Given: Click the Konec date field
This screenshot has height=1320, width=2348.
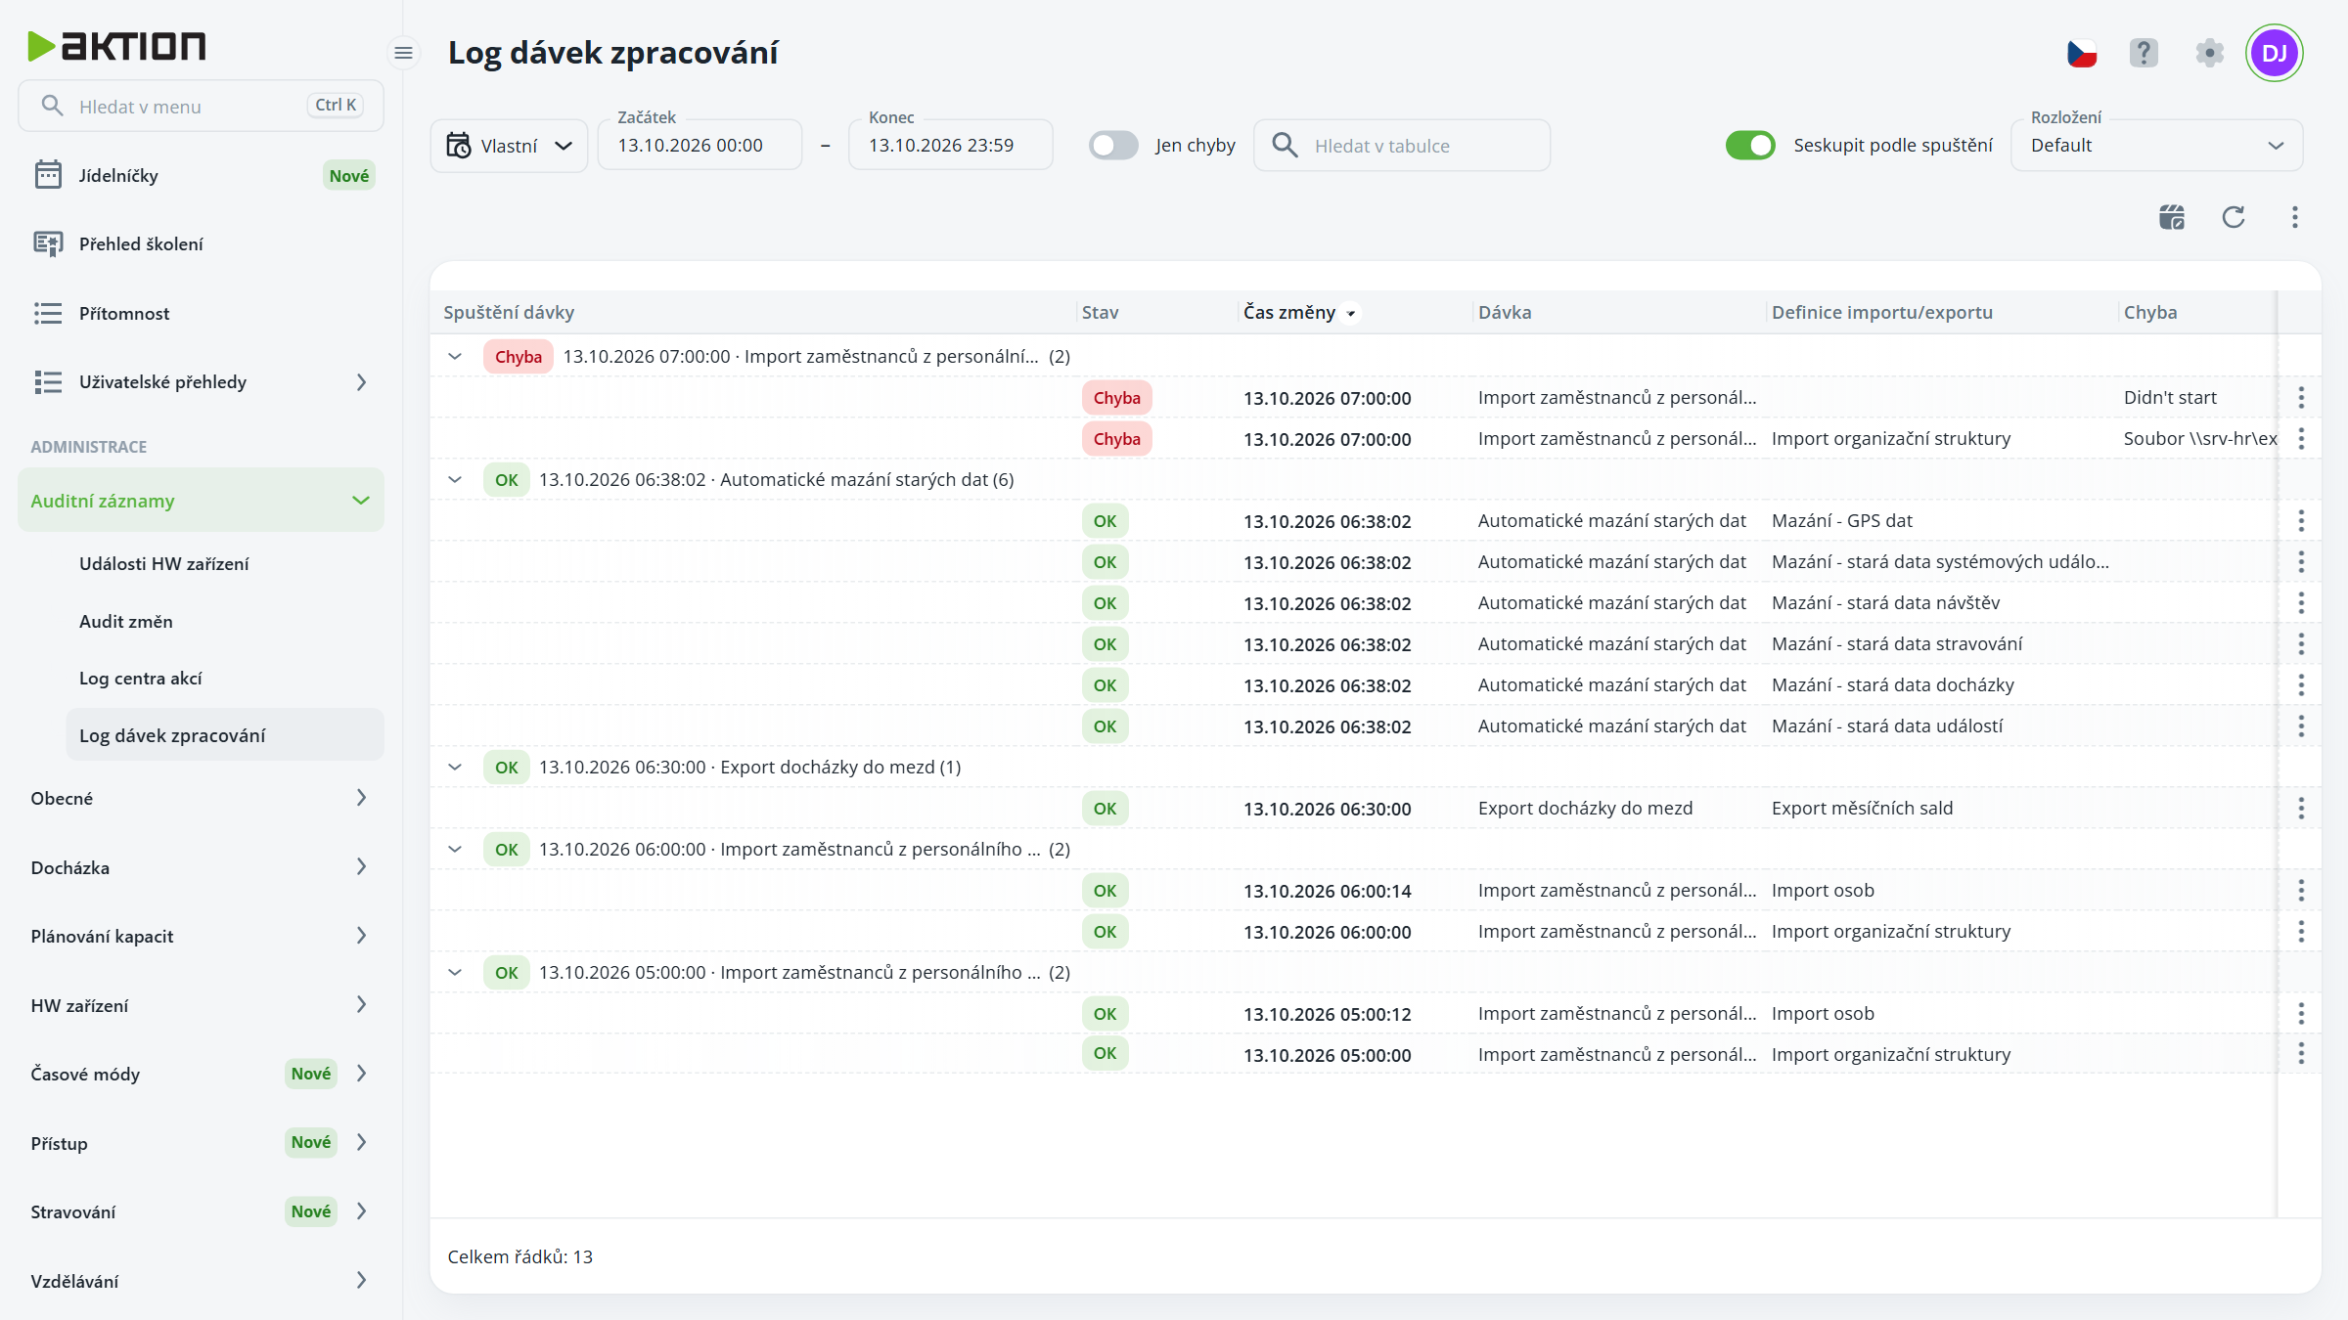Looking at the screenshot, I should (950, 146).
